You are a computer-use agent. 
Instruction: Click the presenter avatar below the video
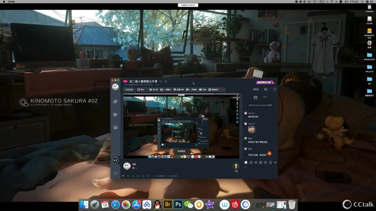tap(127, 166)
